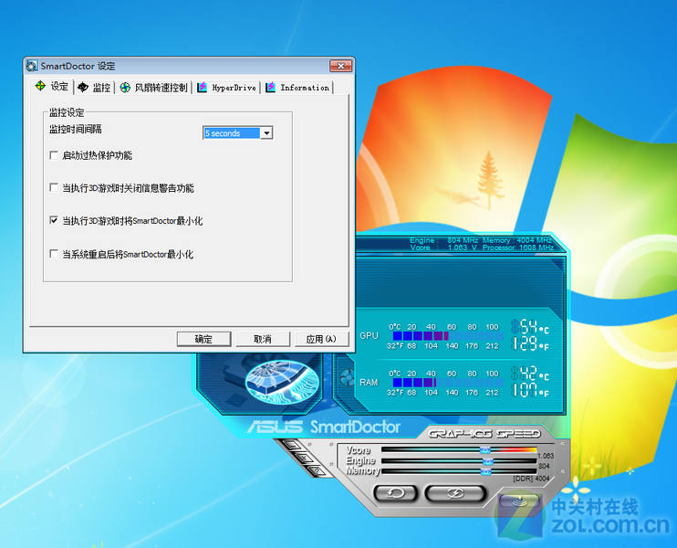Viewport: 677px width, 548px height.
Task: Click the SmartDoctor 设定 title bar icon
Action: 32,66
